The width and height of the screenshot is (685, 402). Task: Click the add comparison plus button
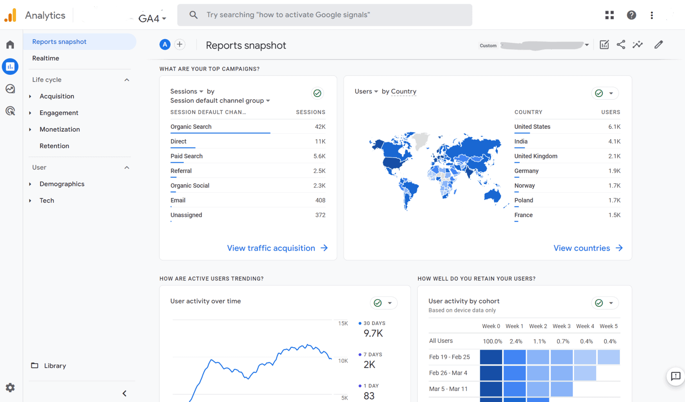coord(179,45)
